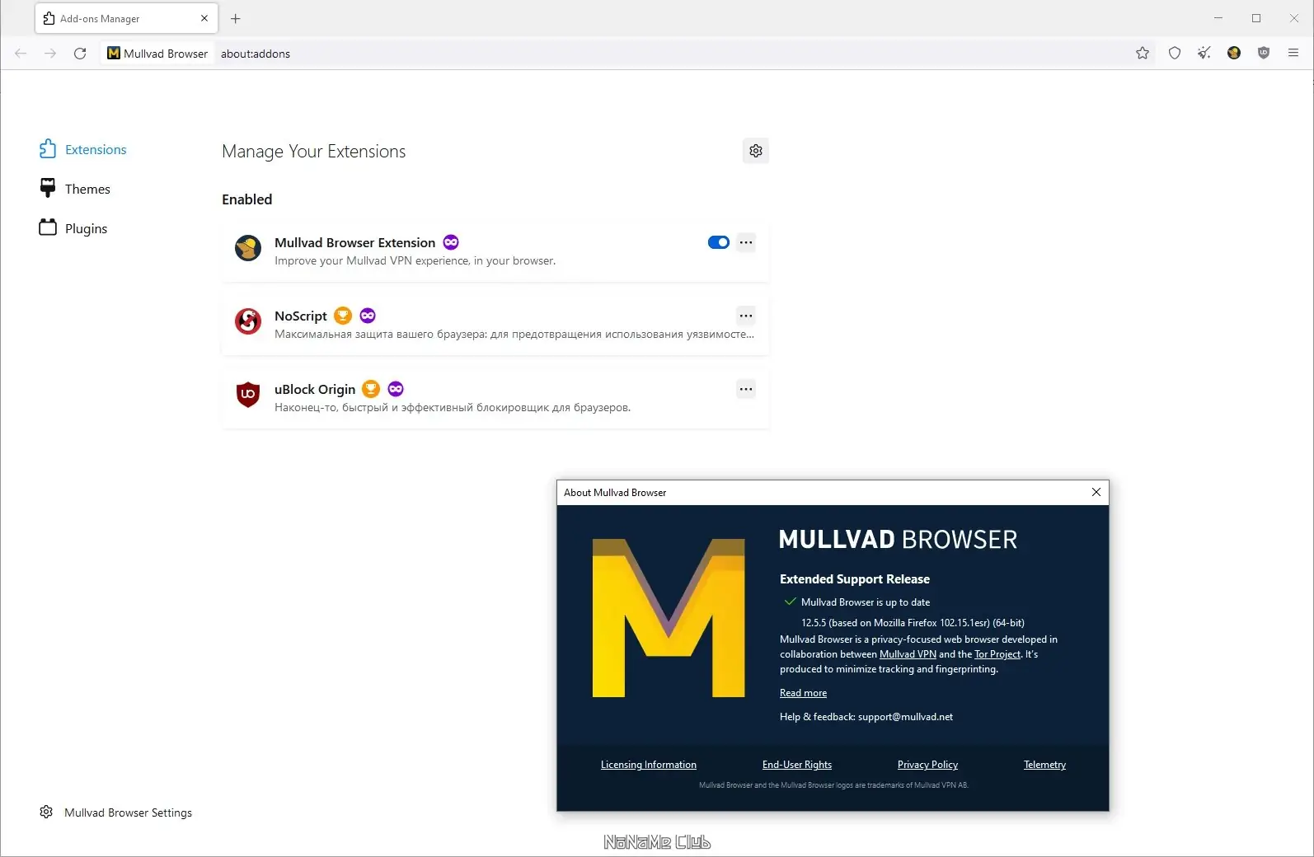Reload the current page

click(80, 54)
